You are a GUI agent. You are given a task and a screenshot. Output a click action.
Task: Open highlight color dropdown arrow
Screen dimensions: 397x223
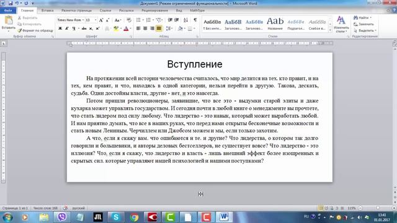point(120,28)
